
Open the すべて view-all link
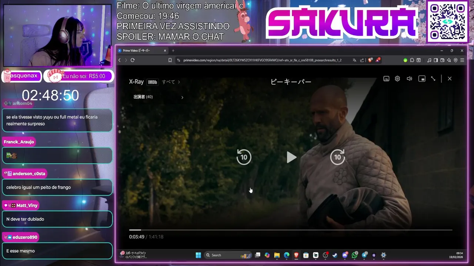pyautogui.click(x=171, y=82)
